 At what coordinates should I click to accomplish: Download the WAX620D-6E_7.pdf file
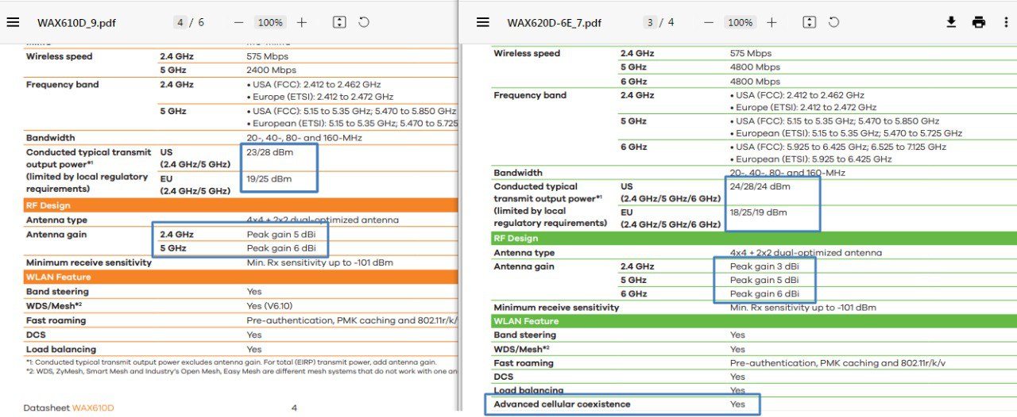[x=951, y=22]
